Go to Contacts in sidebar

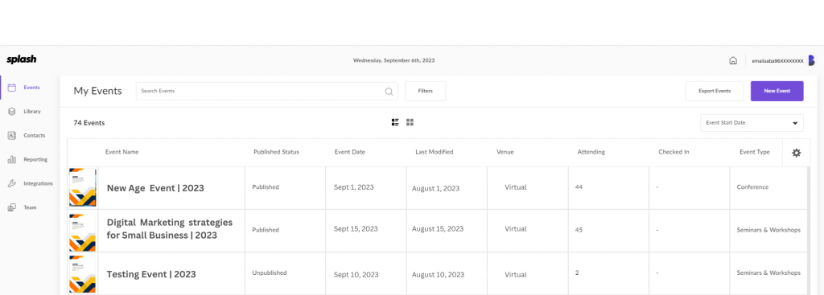(34, 135)
